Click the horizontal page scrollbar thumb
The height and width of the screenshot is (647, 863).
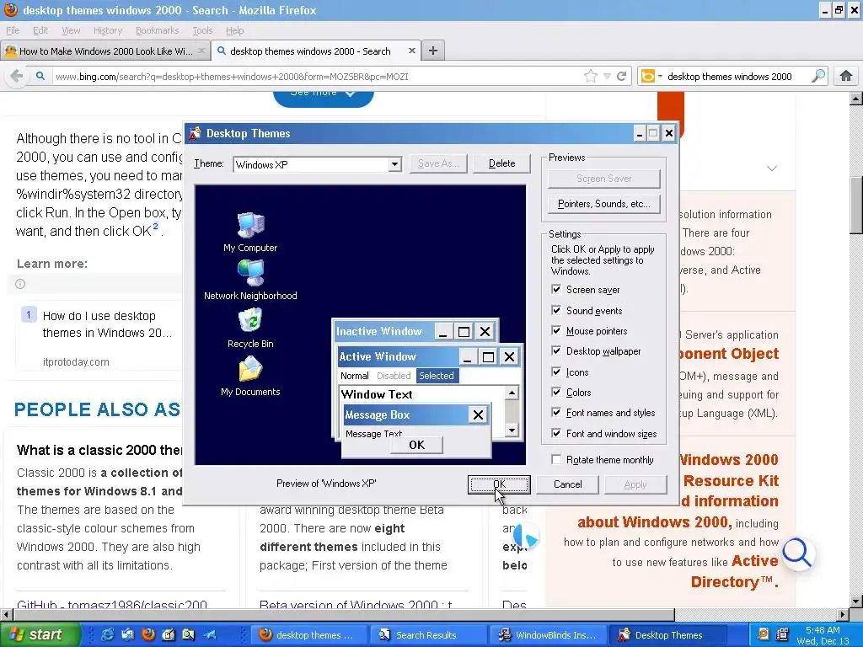343,614
